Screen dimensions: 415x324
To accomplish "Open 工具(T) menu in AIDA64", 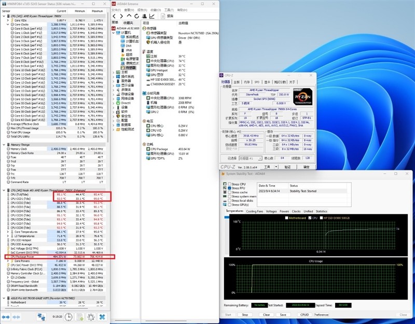I will coord(168,10).
